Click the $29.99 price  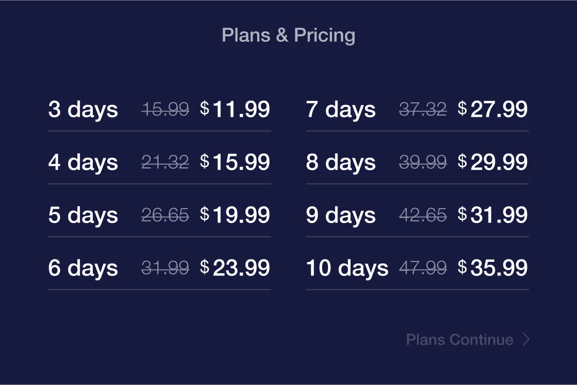click(493, 162)
